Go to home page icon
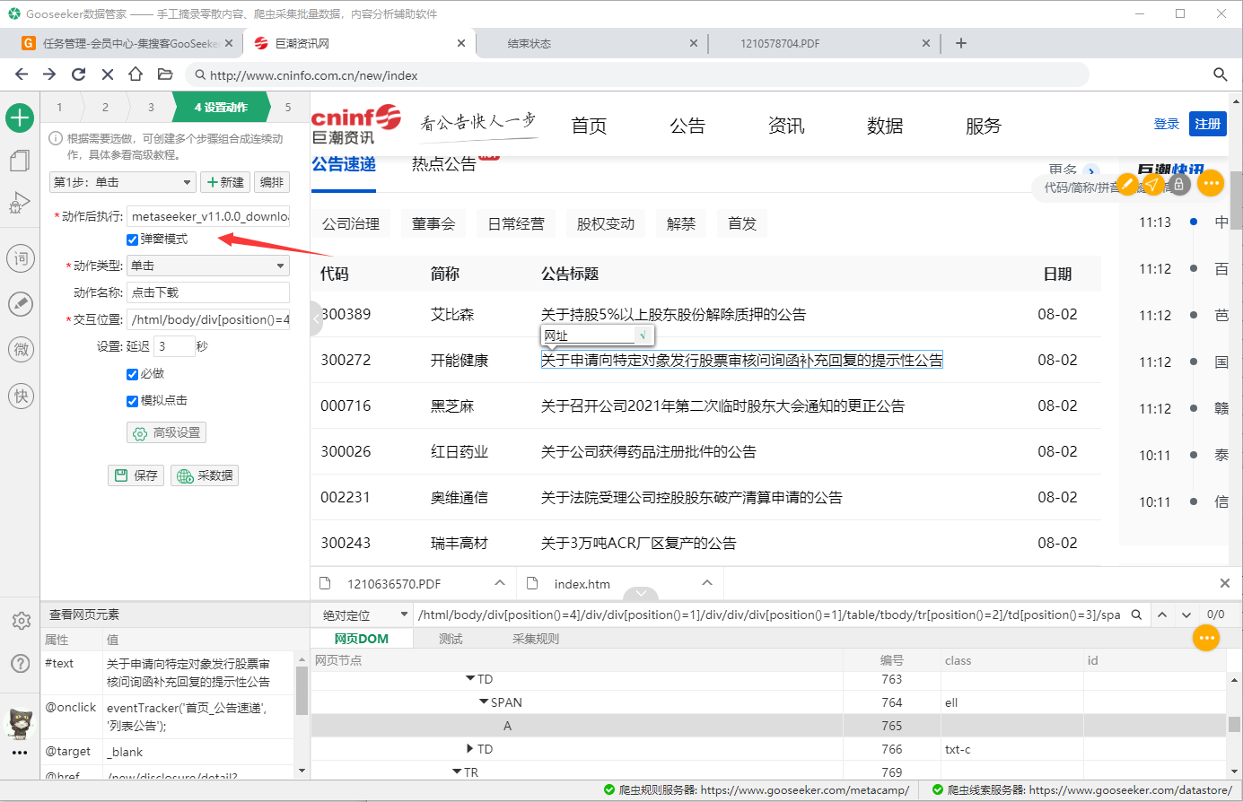This screenshot has width=1243, height=802. 136,74
